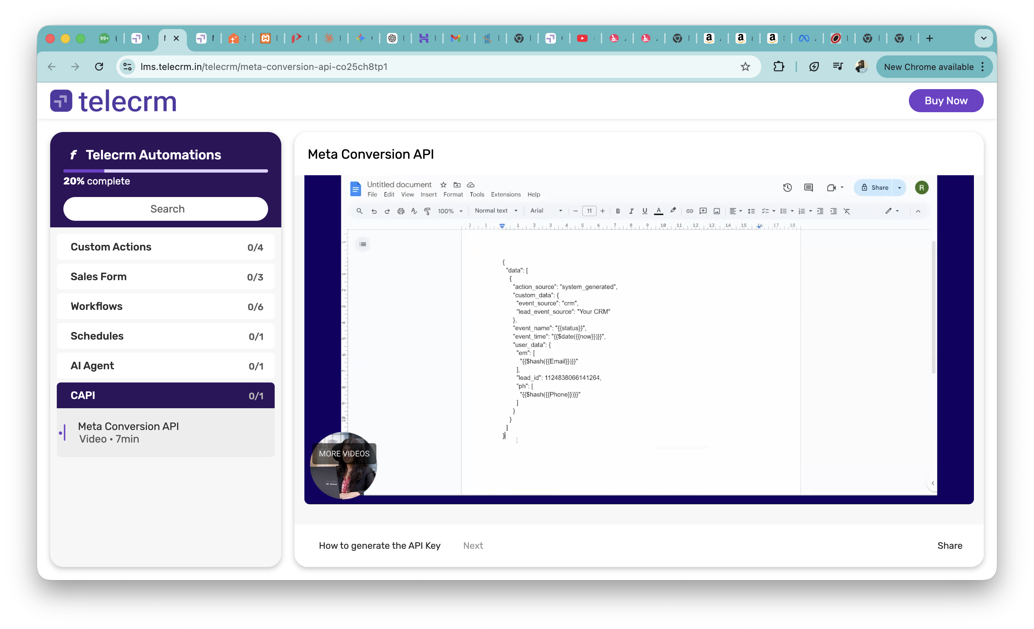
Task: Switch to the Gmail browser tab
Action: [455, 39]
